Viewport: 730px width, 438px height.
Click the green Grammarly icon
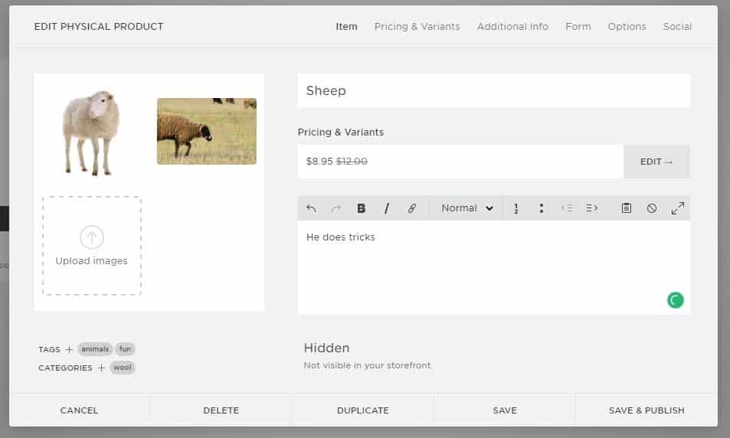pyautogui.click(x=675, y=300)
